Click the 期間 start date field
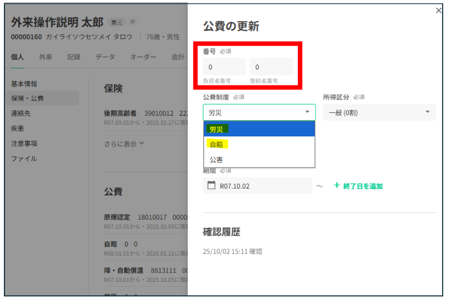The height and width of the screenshot is (302, 451). (263, 186)
